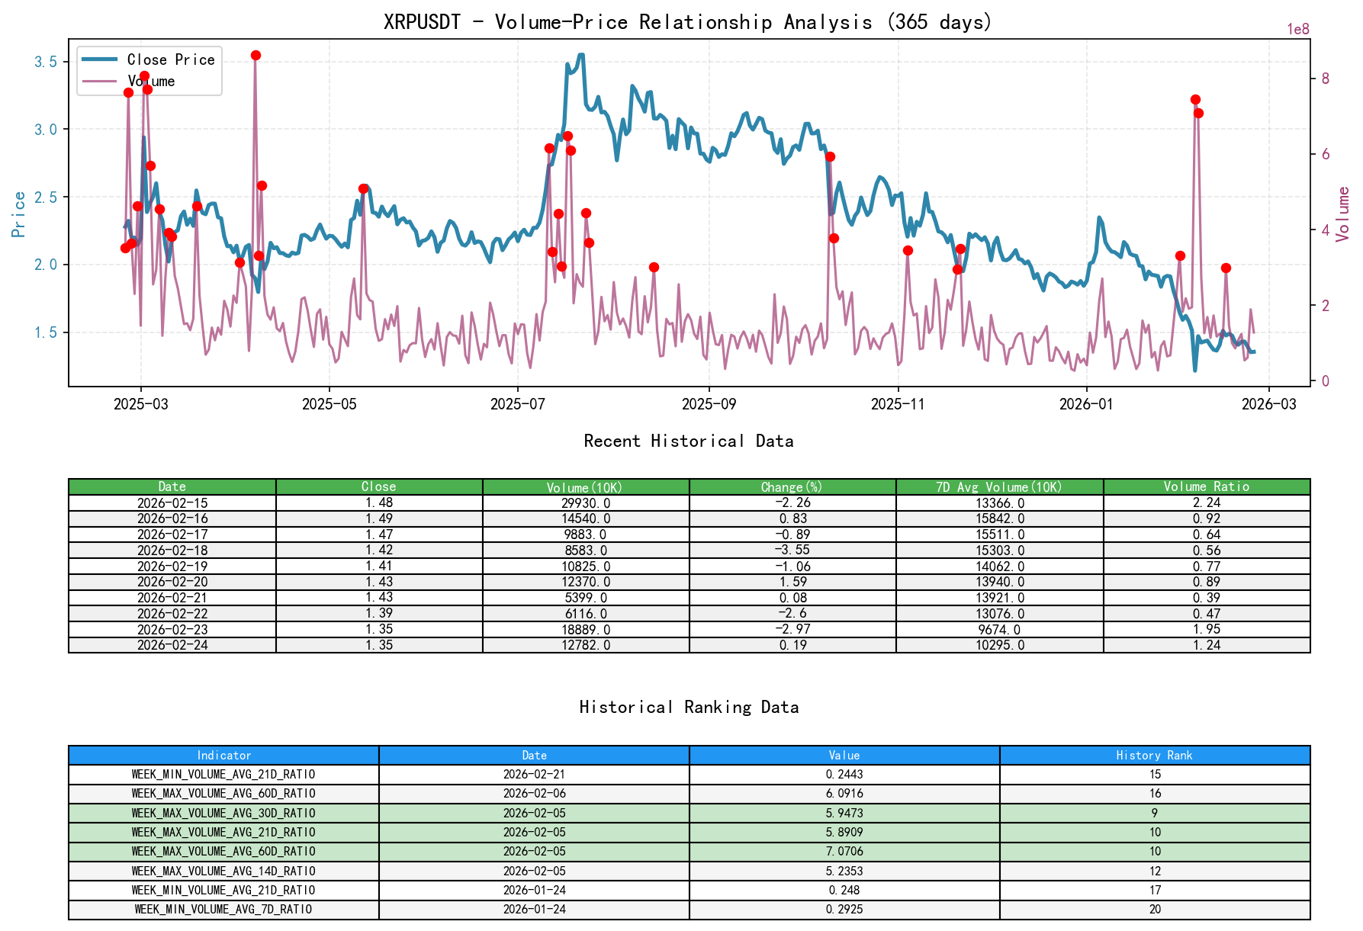1363x931 pixels.
Task: Toggle the highlighted WEEK_MAX_VOLUME_AVG_30D_RATIO row
Action: pyautogui.click(x=223, y=813)
